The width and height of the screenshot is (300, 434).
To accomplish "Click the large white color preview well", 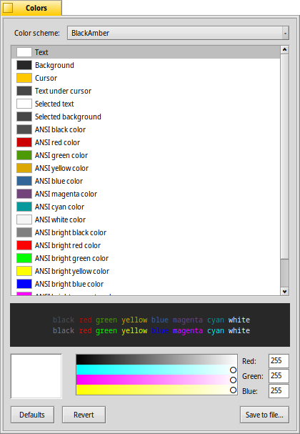I will coord(36,376).
